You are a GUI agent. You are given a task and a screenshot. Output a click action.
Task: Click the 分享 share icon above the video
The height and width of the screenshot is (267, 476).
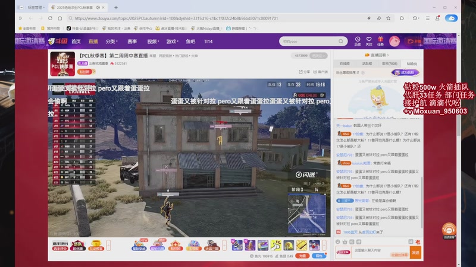pyautogui.click(x=304, y=72)
